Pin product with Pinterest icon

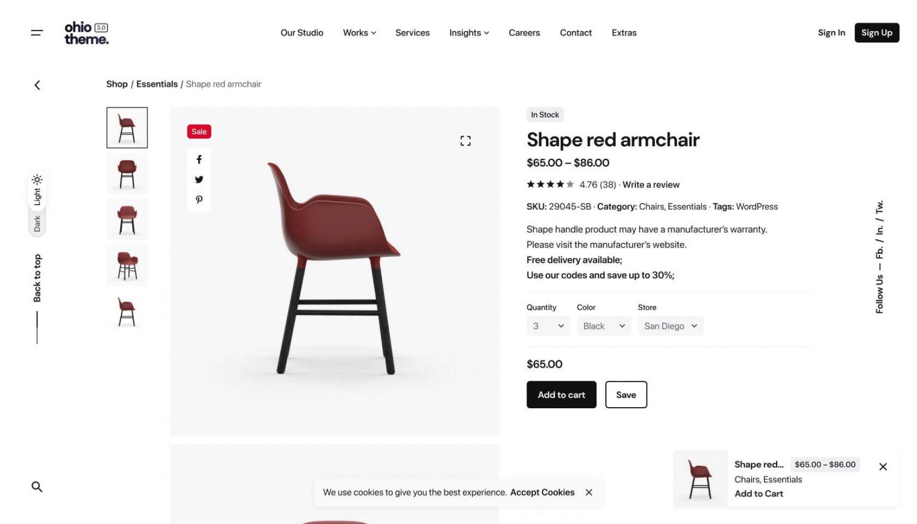coord(199,199)
